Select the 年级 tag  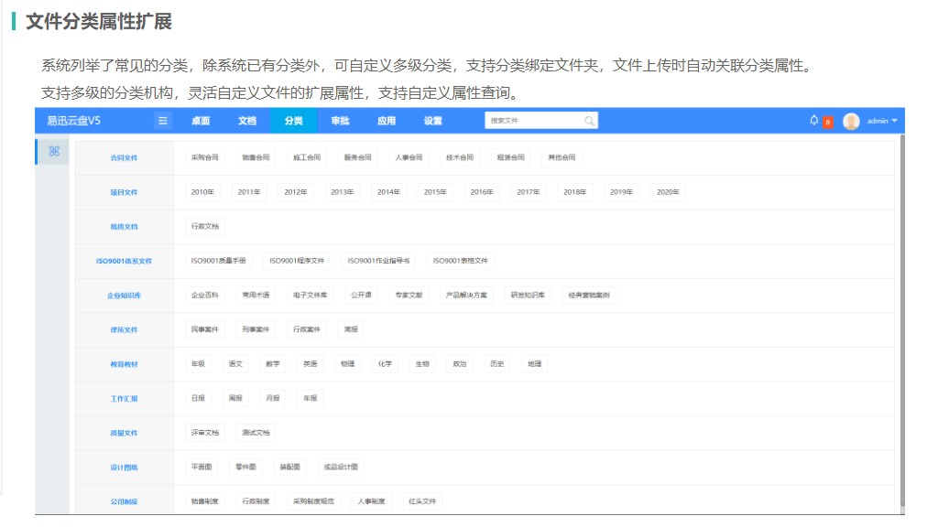pos(198,364)
